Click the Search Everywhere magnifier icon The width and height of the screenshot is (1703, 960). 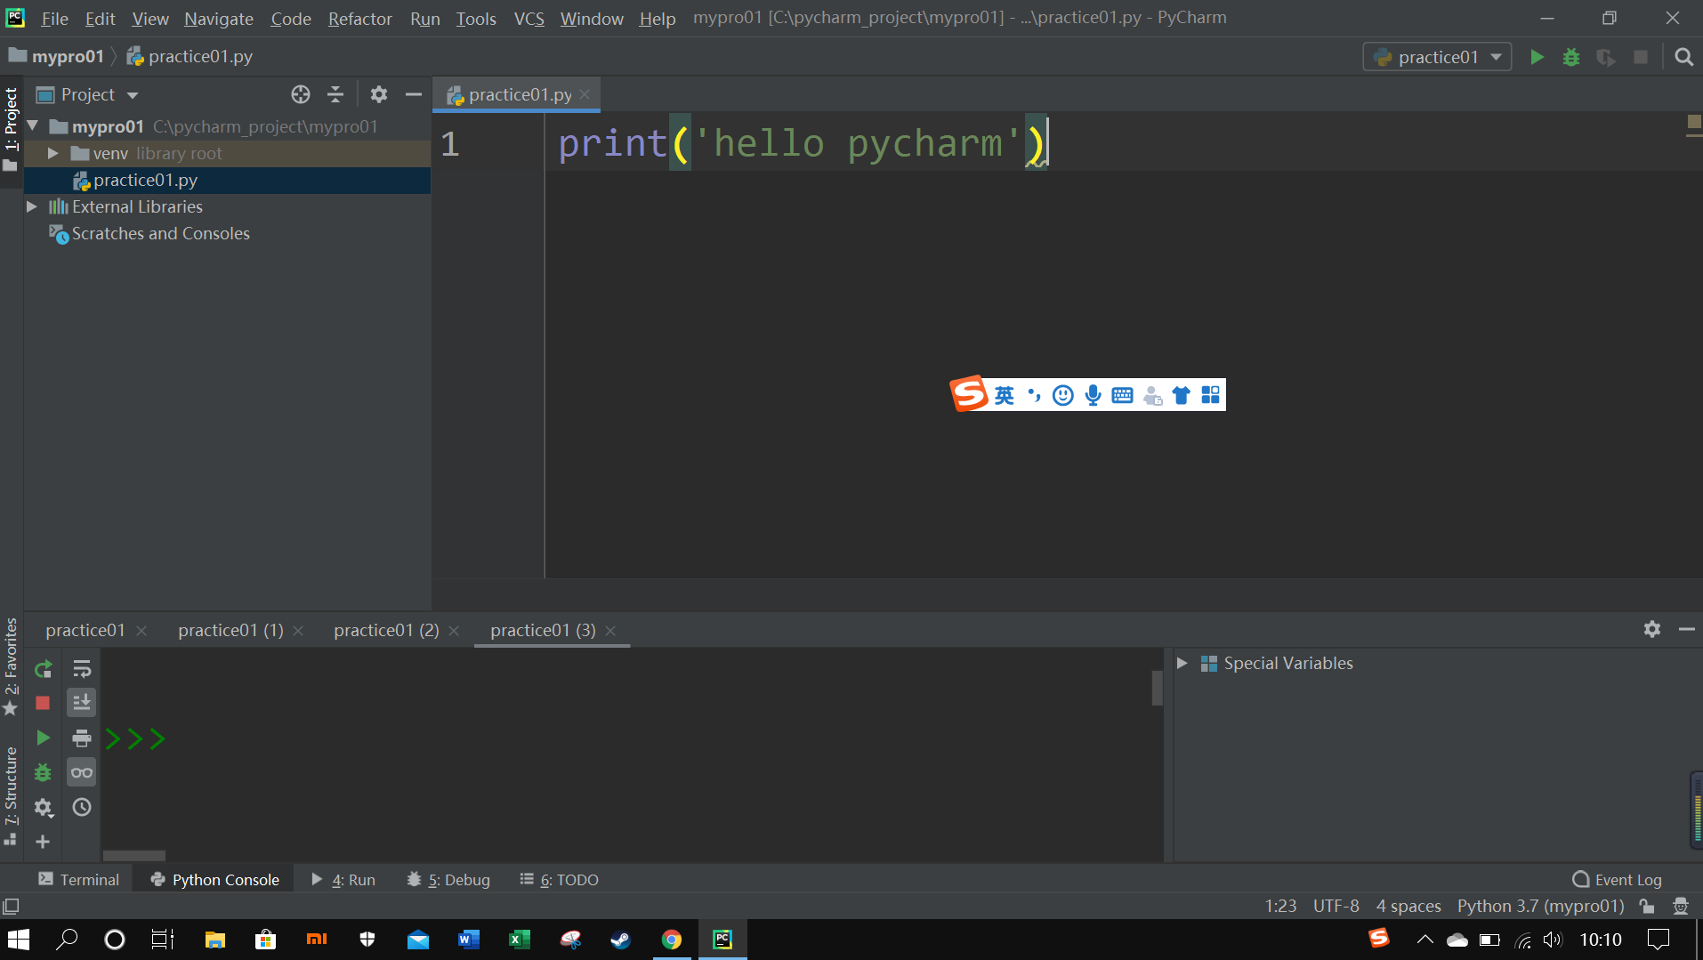pyautogui.click(x=1683, y=57)
